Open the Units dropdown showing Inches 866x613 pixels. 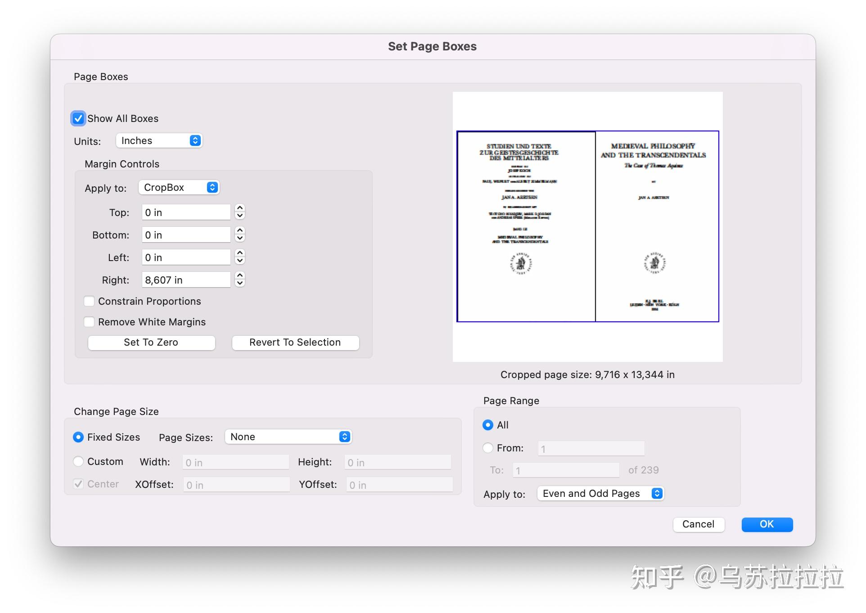(159, 140)
